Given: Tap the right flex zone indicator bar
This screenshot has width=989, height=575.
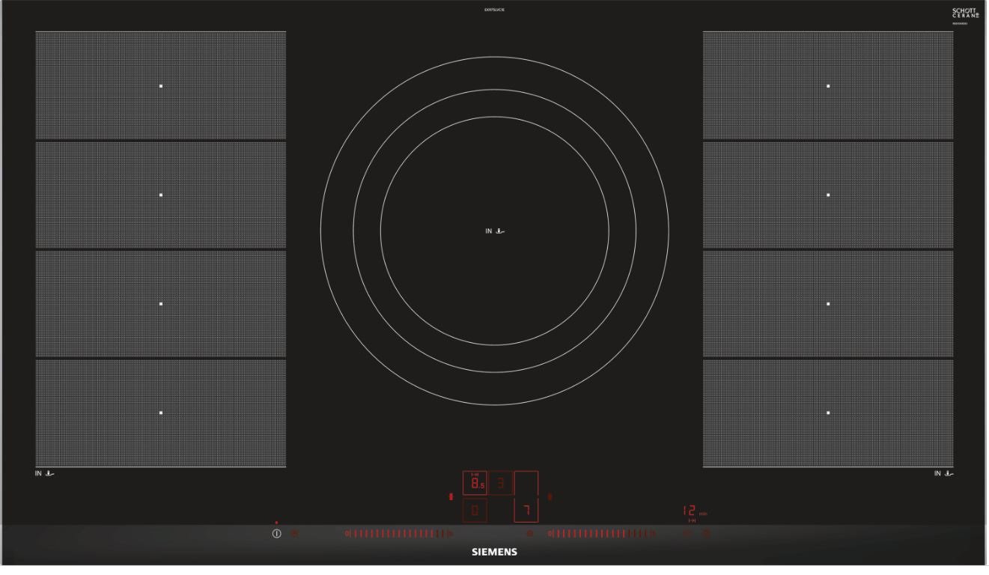Looking at the screenshot, I should pyautogui.click(x=550, y=496).
